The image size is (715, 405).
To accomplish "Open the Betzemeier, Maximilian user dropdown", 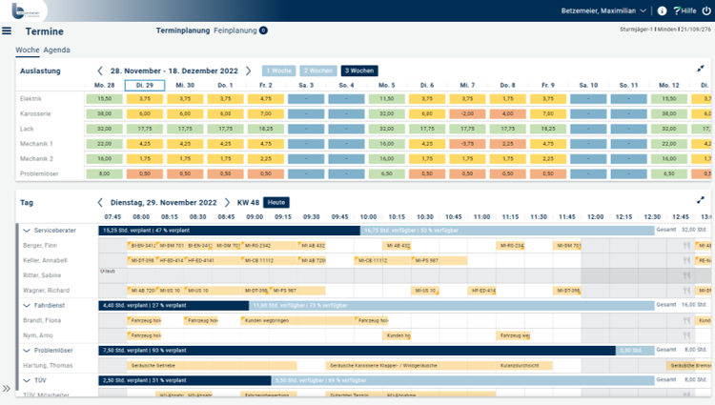I will point(603,10).
